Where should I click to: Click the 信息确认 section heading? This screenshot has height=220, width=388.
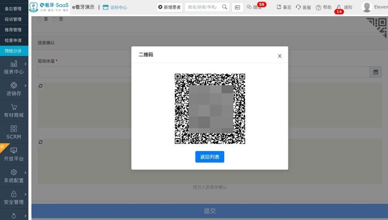tap(46, 43)
